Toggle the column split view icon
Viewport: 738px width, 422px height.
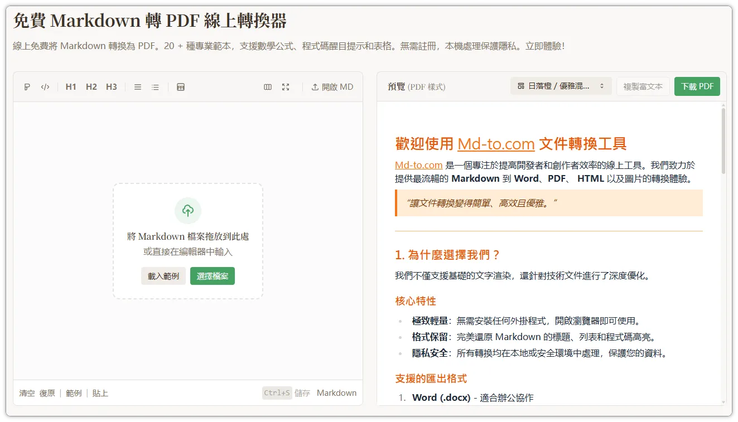tap(268, 86)
